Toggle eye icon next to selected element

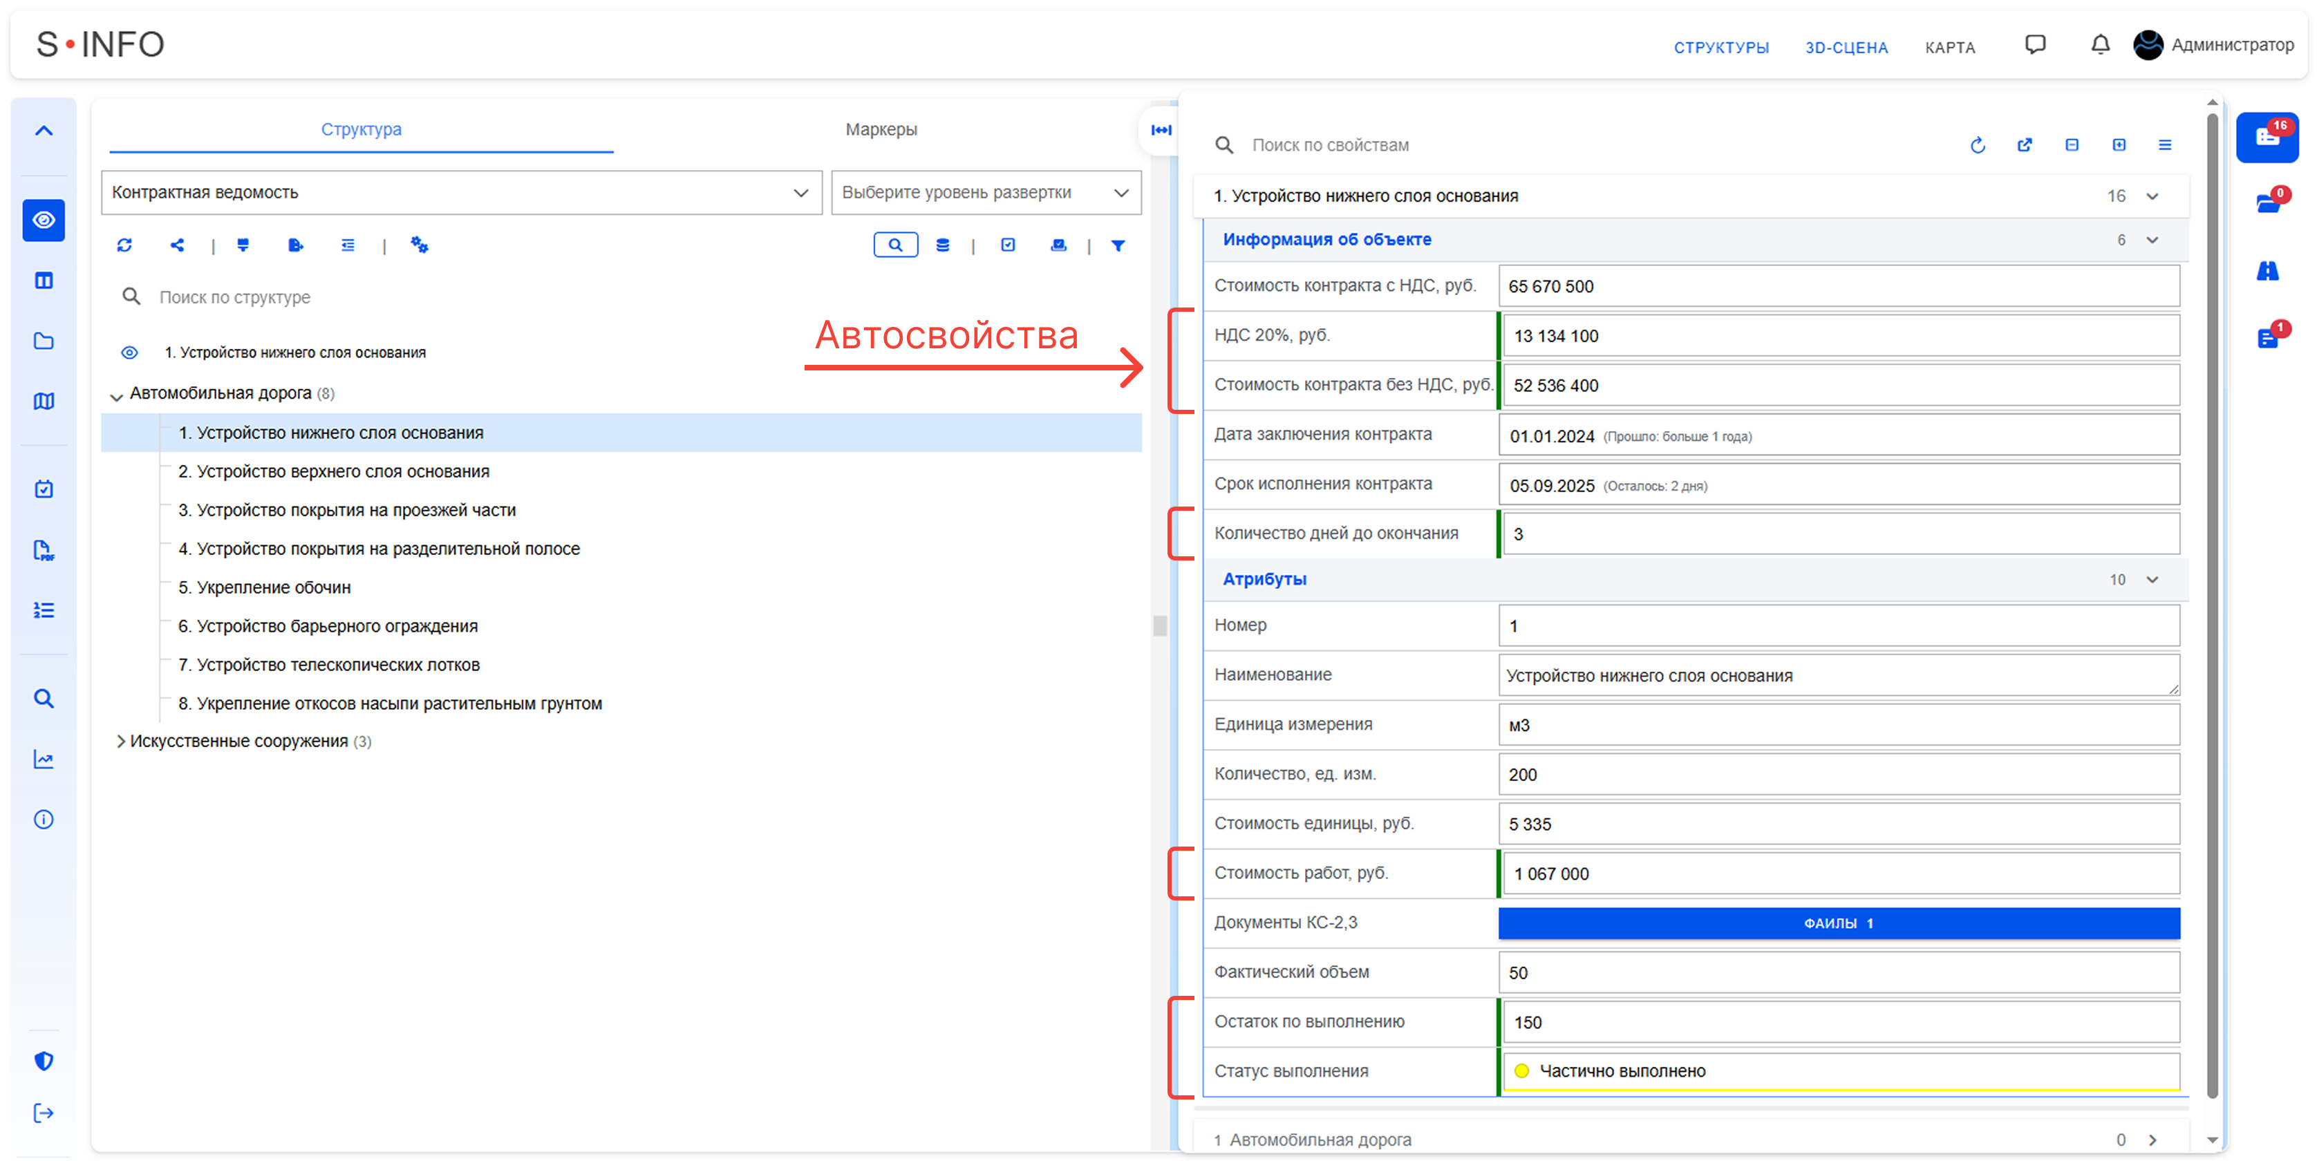point(129,352)
